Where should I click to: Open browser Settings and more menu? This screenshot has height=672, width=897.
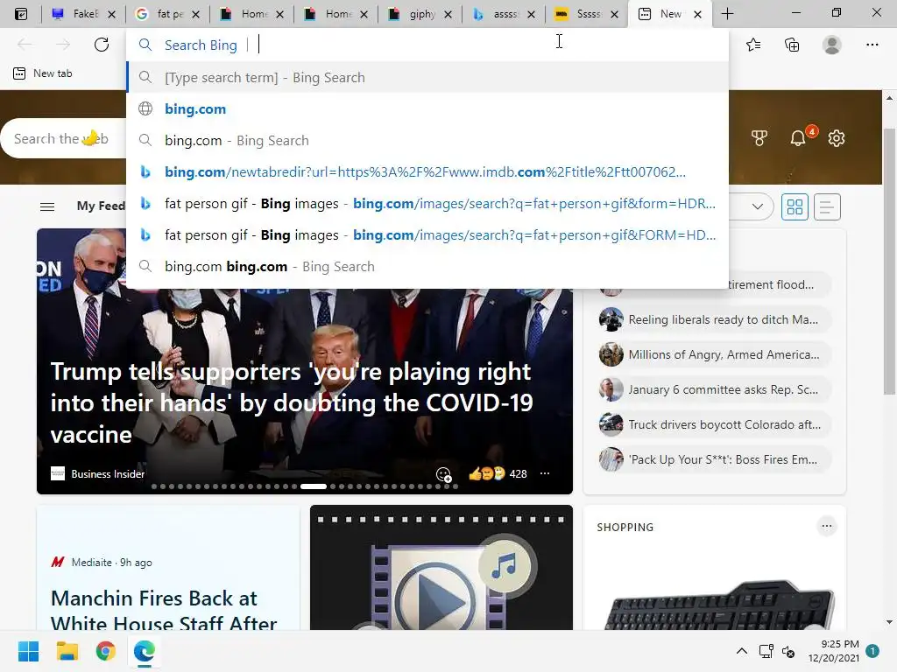(872, 45)
